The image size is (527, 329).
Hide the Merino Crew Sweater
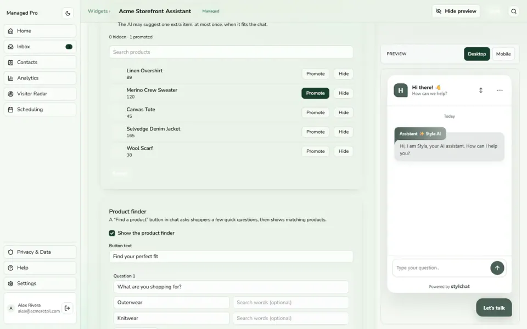coord(344,93)
